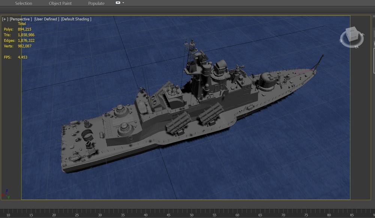Screen dimensions: 375x218
Task: Click the red X axis of the world tripod
Action: (4, 195)
